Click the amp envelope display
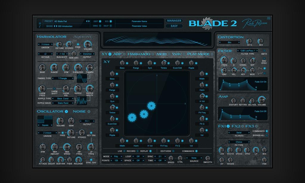305x183 pixels. [243, 113]
